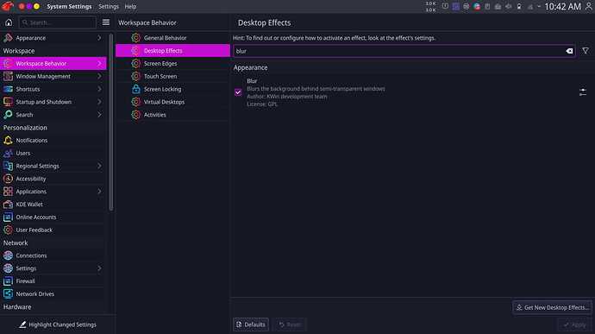The height and width of the screenshot is (334, 595).
Task: Expand the Applications chevron
Action: point(99,191)
